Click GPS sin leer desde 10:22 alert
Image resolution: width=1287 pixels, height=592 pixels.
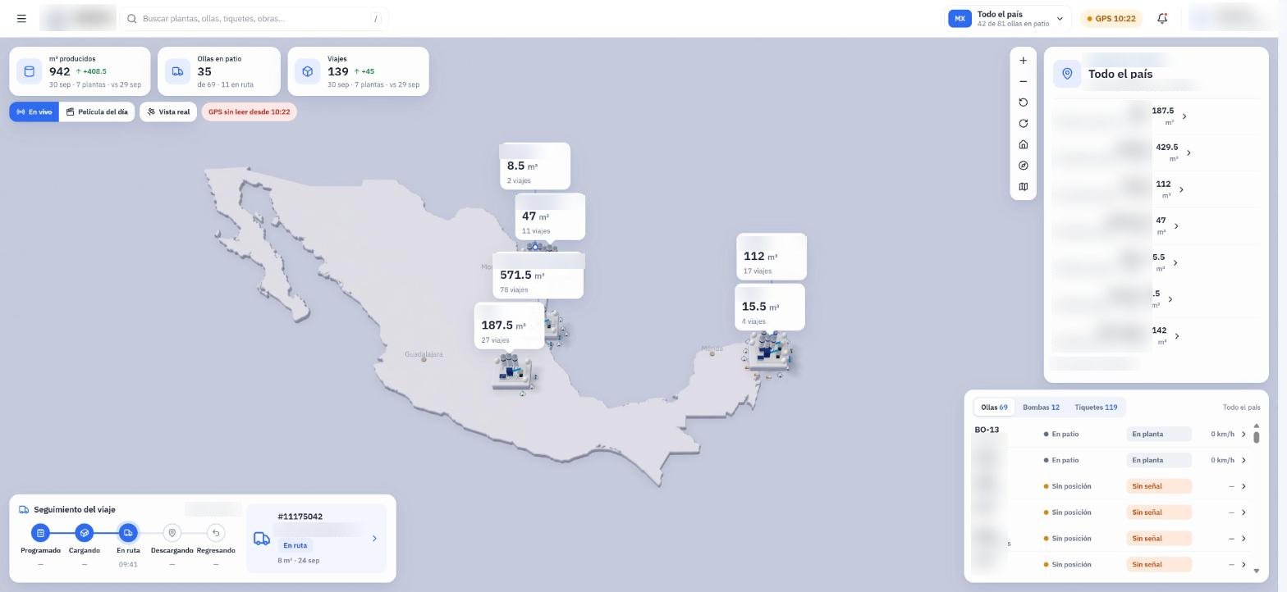tap(249, 112)
